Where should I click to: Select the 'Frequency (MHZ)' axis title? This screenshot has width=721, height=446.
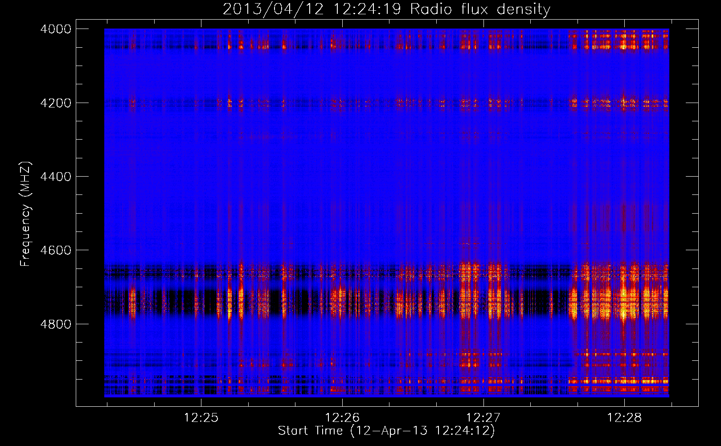pos(25,214)
